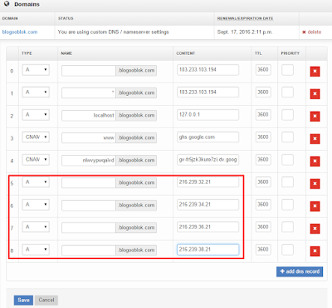Click name field in row 5
Image resolution: width=332 pixels, height=308 pixels.
pos(89,183)
